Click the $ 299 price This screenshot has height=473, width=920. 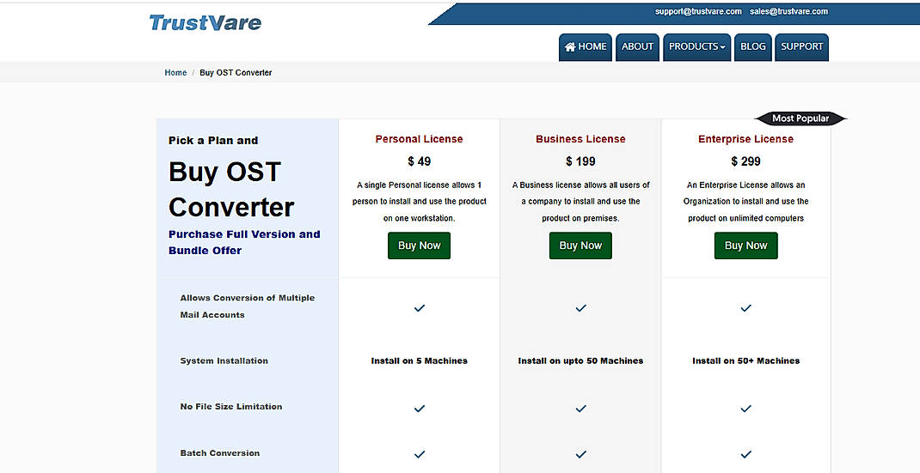click(x=745, y=161)
